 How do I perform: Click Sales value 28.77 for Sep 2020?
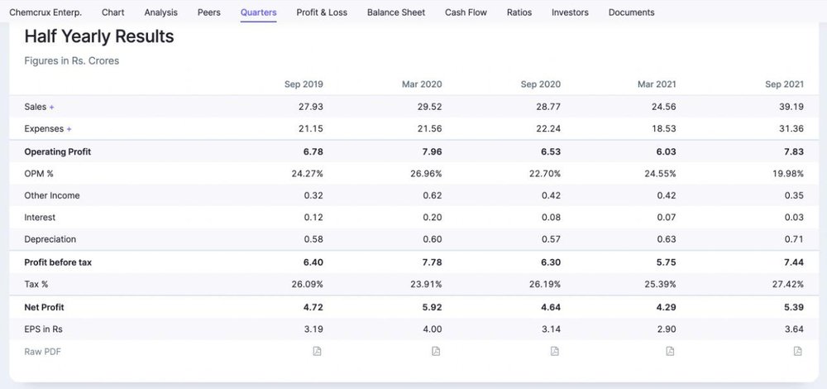click(x=548, y=107)
